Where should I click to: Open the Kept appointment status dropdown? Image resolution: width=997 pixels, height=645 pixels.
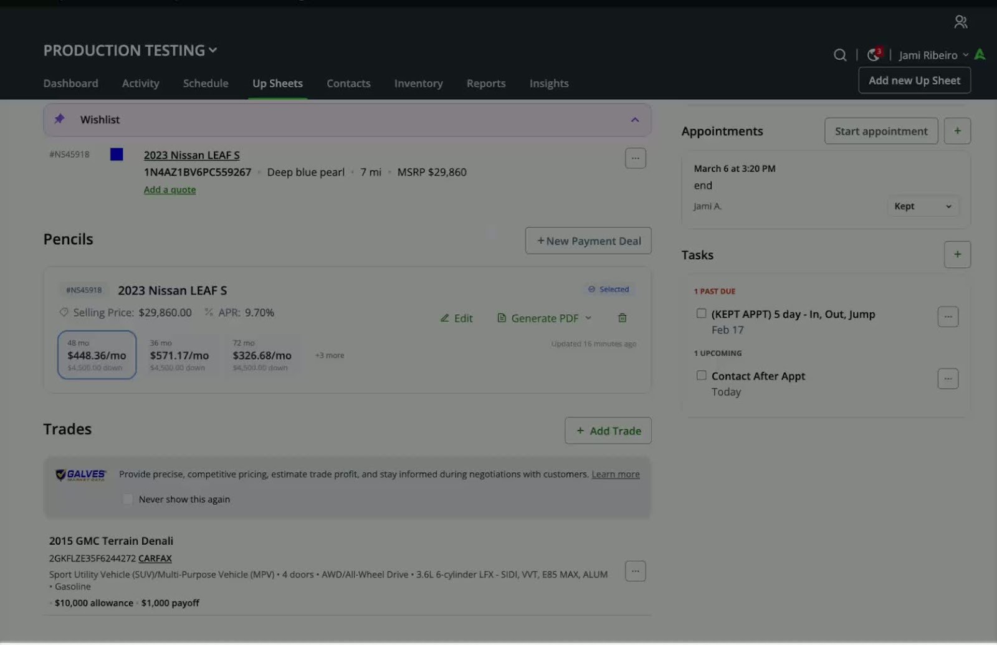pos(922,207)
